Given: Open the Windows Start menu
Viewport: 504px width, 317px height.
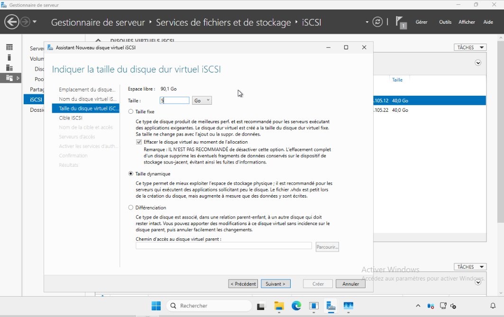Looking at the screenshot, I should [x=156, y=306].
